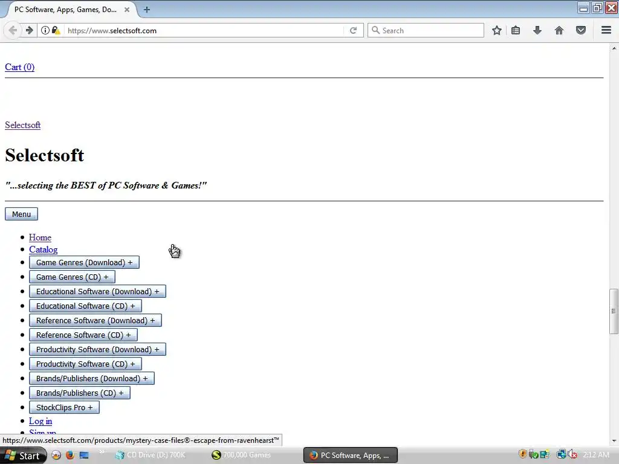This screenshot has width=619, height=464.
Task: Click the page vertical scrollbar thumb
Action: click(x=614, y=311)
